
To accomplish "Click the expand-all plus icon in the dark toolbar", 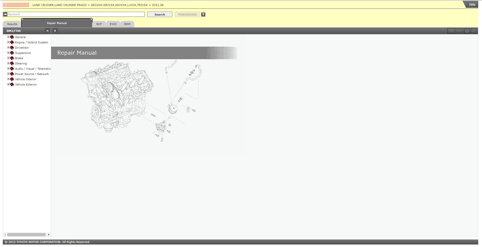I will click(451, 31).
